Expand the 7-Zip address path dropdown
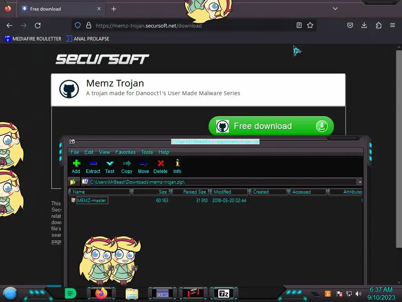 (x=360, y=182)
